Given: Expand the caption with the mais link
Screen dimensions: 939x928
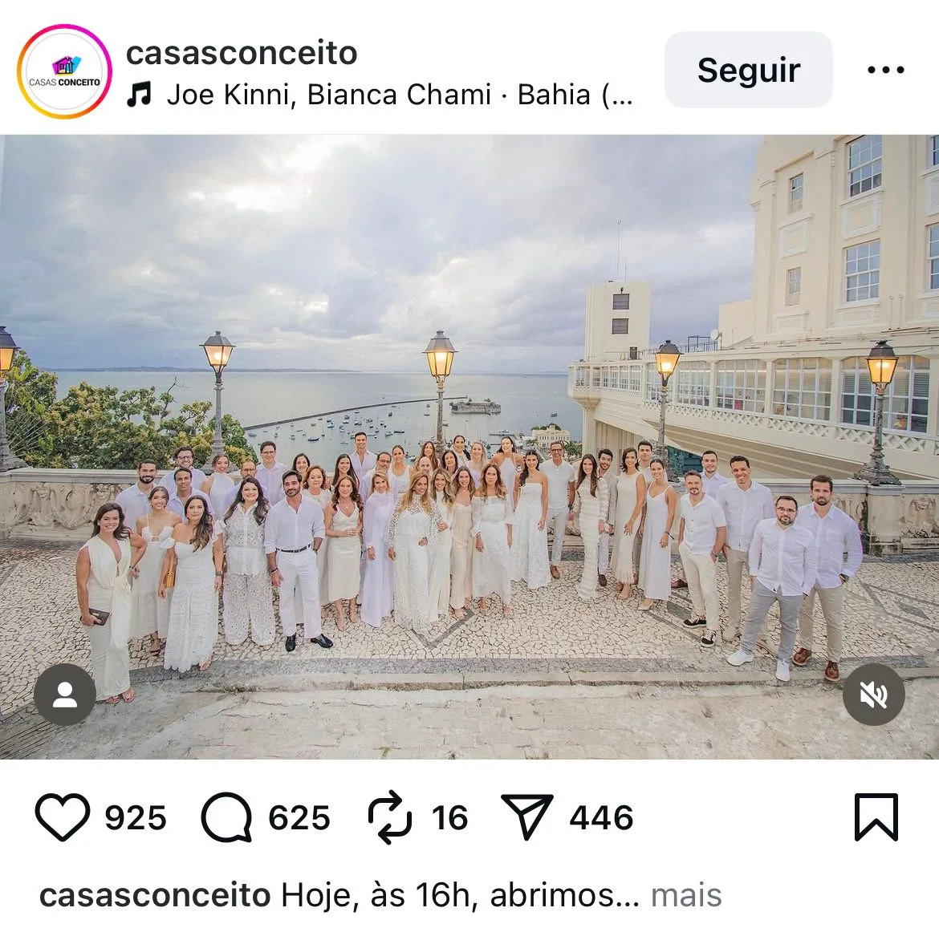Looking at the screenshot, I should (x=686, y=895).
